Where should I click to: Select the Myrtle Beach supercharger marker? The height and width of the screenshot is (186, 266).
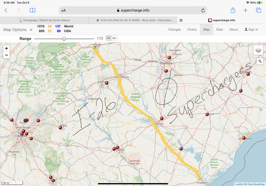coord(244,138)
